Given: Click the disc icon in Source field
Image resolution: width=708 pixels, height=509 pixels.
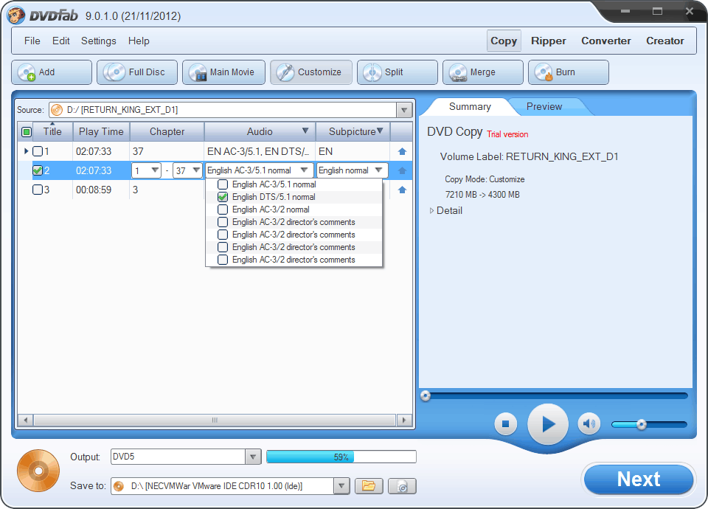Looking at the screenshot, I should click(57, 110).
